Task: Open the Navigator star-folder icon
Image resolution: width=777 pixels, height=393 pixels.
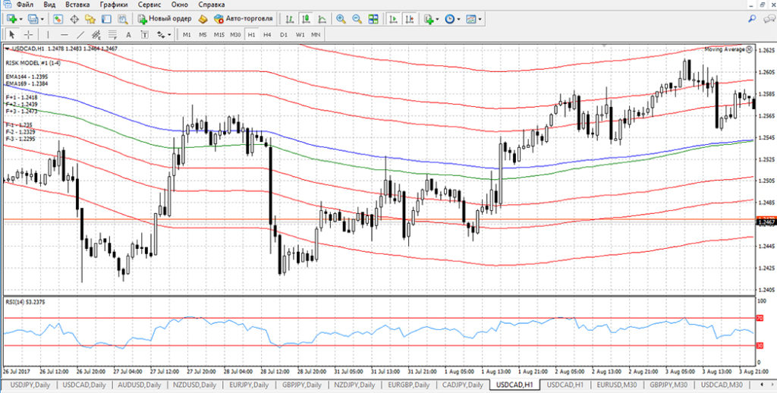Action: click(x=90, y=19)
